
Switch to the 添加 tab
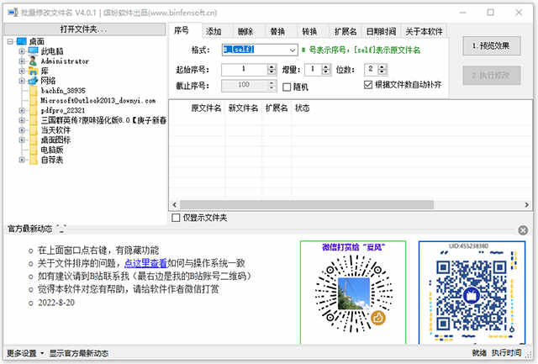pyautogui.click(x=214, y=32)
